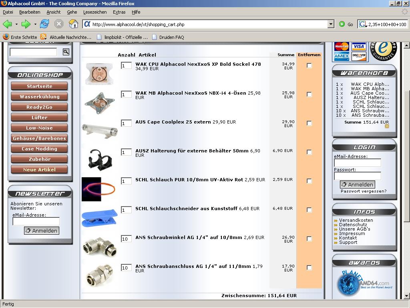The width and height of the screenshot is (410, 308).
Task: Check remove box for AUS Cape Coolplex 25
Action: pos(309,123)
